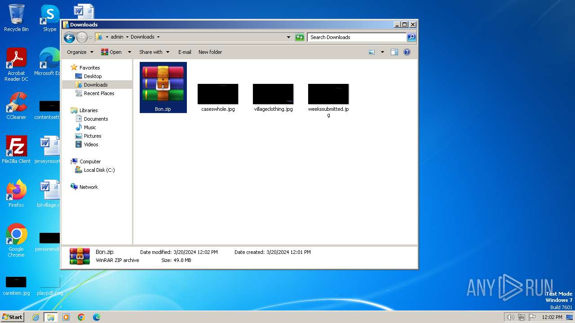Create a New folder

210,52
